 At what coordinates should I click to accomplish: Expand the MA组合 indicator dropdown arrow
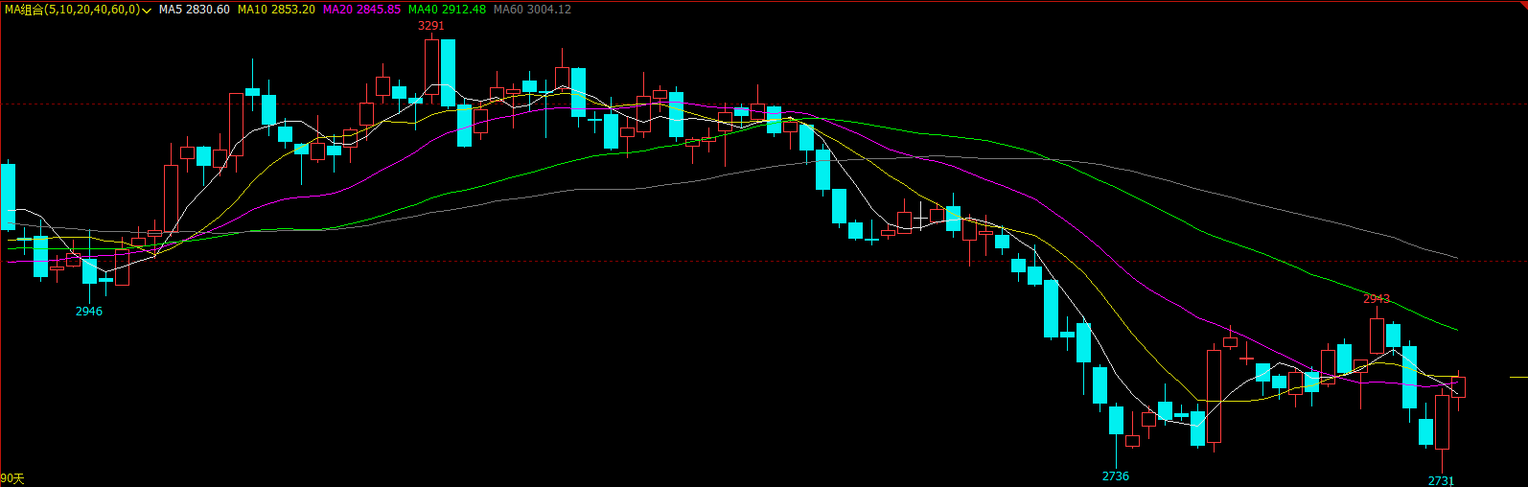pyautogui.click(x=147, y=10)
